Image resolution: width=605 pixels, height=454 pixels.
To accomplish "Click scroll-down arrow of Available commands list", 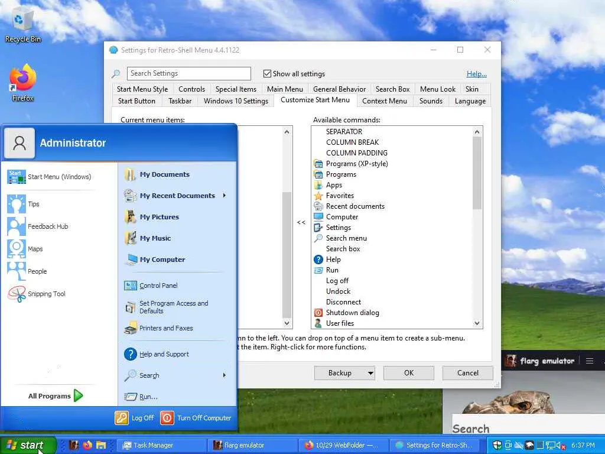I will pos(477,323).
